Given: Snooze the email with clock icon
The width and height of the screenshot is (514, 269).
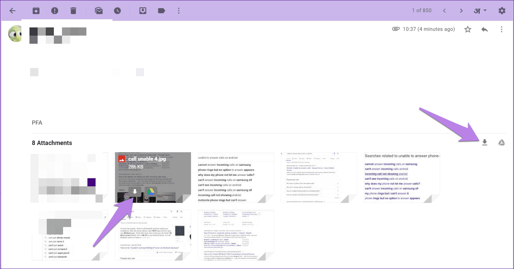Looking at the screenshot, I should click(x=117, y=11).
